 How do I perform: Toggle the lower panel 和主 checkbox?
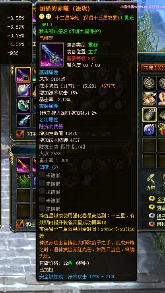(x=20, y=224)
